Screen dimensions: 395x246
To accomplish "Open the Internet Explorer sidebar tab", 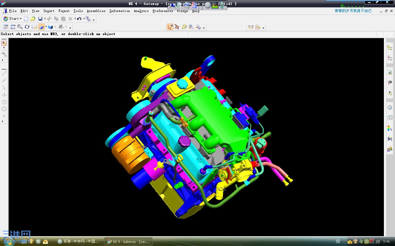I will tap(390, 73).
